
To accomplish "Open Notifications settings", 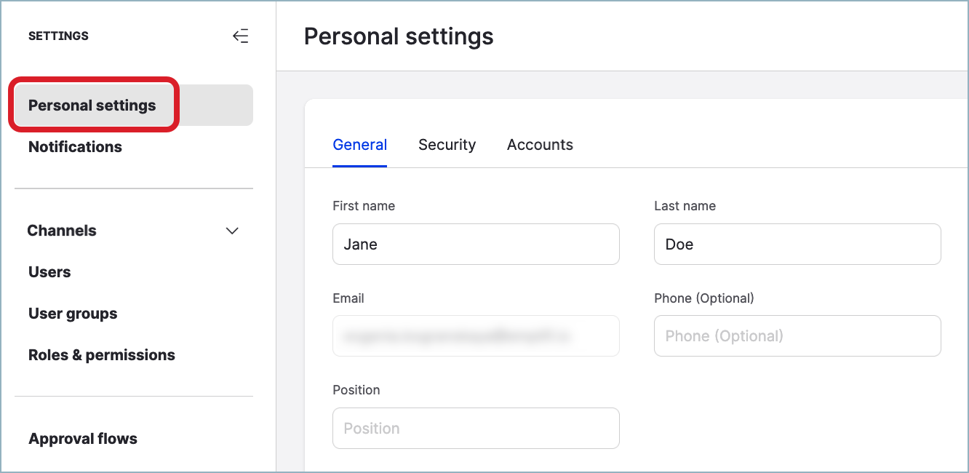I will click(x=75, y=147).
